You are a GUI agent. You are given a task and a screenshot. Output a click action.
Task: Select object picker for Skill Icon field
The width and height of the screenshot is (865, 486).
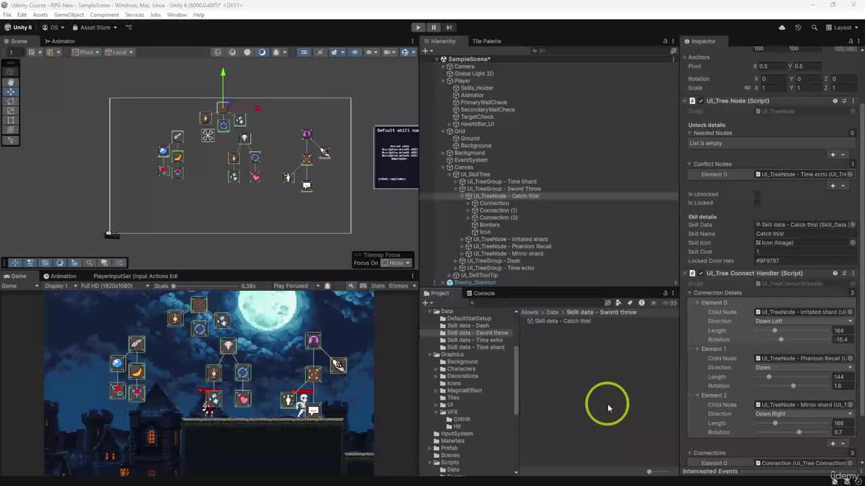pos(852,243)
